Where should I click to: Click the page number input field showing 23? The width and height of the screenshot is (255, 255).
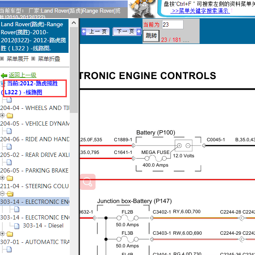(173, 25)
